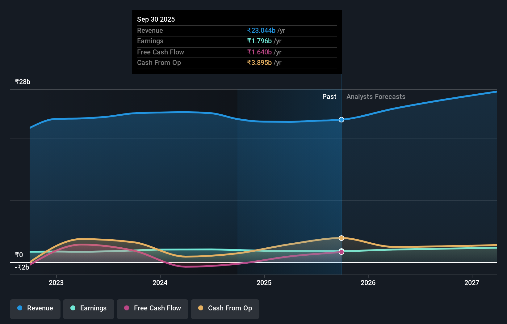This screenshot has height=324, width=507.
Task: Select the yellow Cash From Op marker on chart
Action: click(341, 238)
